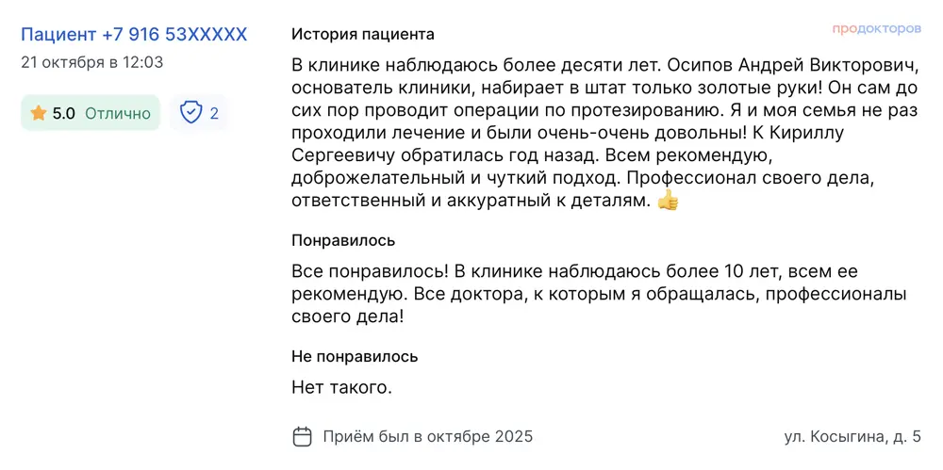Viewport: 943px width, 470px height.
Task: Click the number 2 beside the shield
Action: 214,113
